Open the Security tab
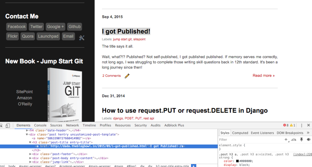 pos(140,125)
